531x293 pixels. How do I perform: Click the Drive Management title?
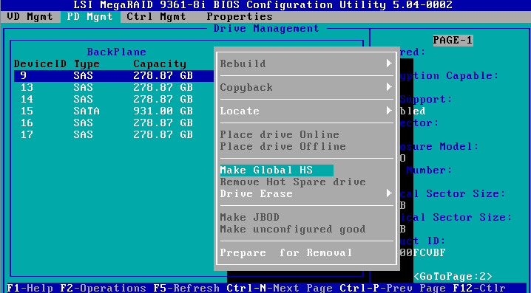coord(266,28)
